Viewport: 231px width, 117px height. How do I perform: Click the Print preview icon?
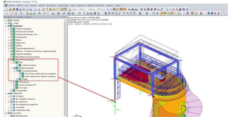point(30,9)
